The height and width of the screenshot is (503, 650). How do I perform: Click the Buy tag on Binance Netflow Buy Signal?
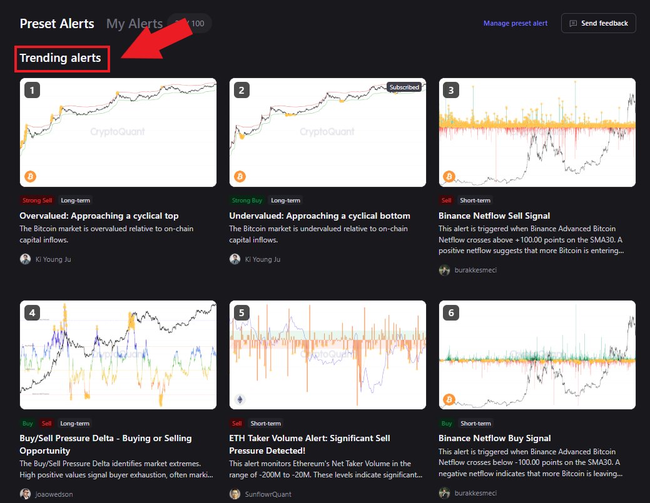[447, 424]
